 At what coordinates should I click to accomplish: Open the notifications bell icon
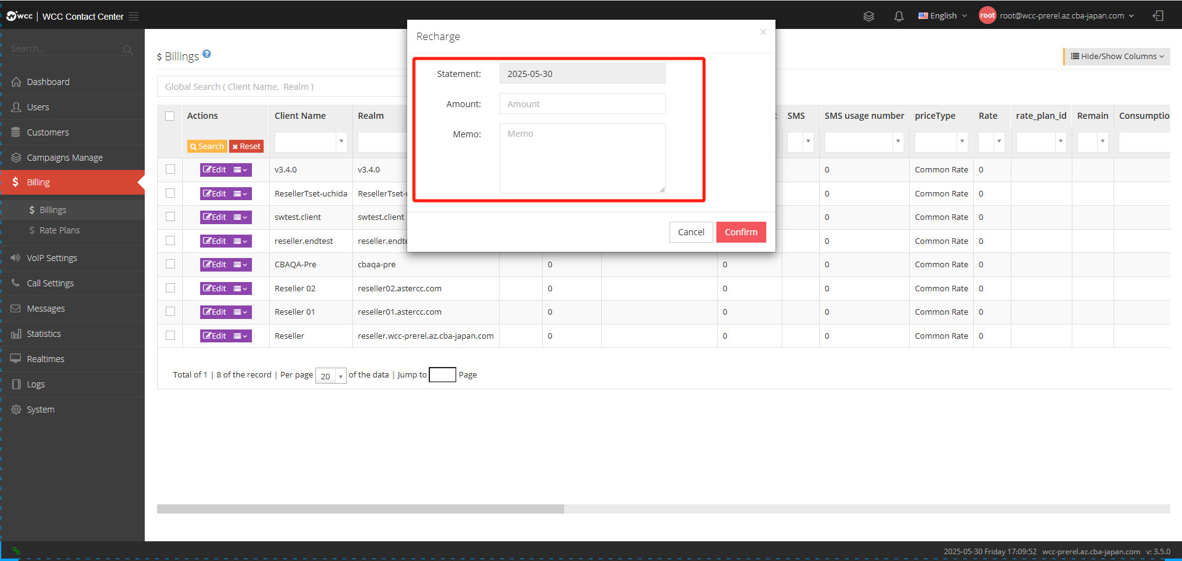[899, 16]
